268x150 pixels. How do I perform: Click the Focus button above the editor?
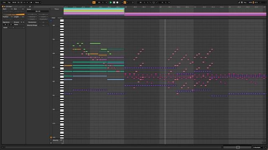(x=57, y=9)
